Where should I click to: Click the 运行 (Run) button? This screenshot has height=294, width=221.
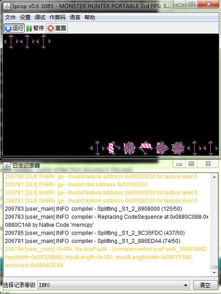(14, 28)
